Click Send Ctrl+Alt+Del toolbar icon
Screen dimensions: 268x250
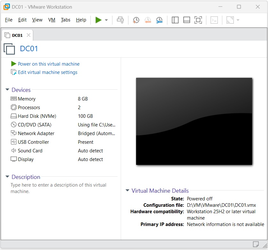[120, 20]
